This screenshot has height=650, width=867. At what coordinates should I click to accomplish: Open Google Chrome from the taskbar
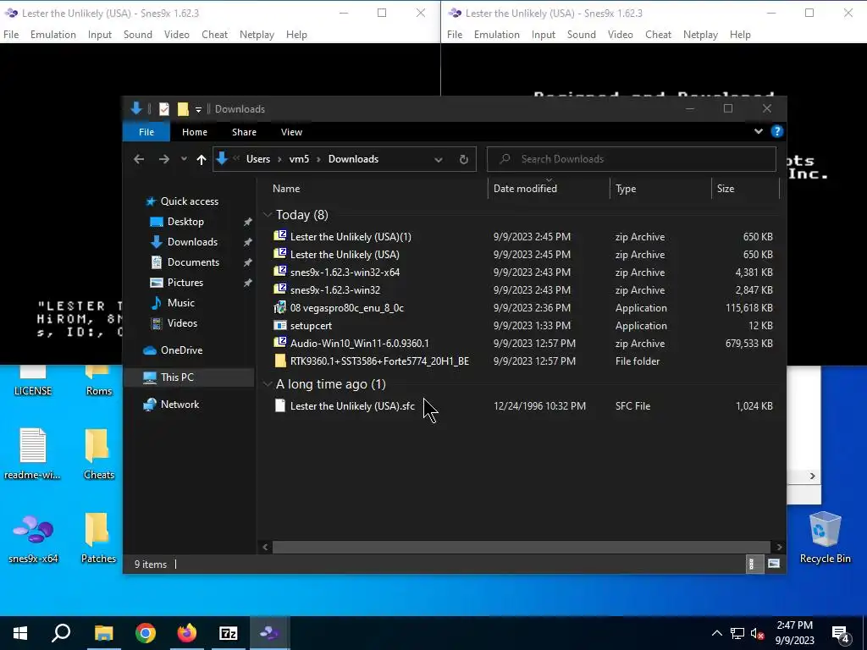pyautogui.click(x=146, y=633)
